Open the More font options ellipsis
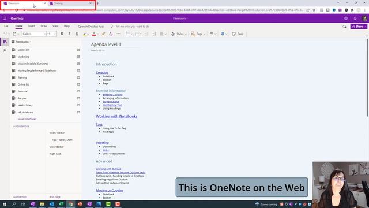This screenshot has width=369, height=208. [x=118, y=34]
